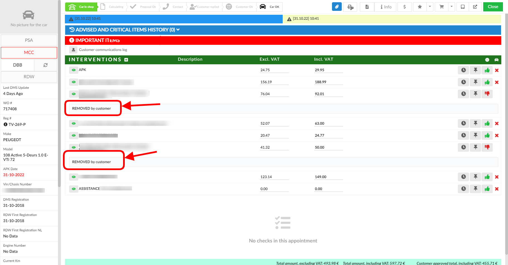Open the dollar sign pricing button
The width and height of the screenshot is (508, 265).
(x=404, y=7)
